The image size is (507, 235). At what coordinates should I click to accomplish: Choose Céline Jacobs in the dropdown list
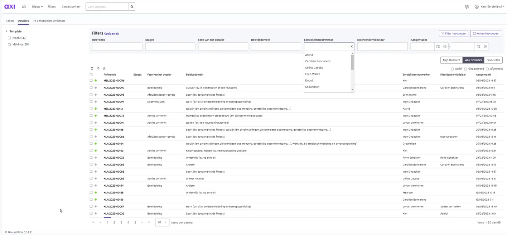tap(314, 68)
